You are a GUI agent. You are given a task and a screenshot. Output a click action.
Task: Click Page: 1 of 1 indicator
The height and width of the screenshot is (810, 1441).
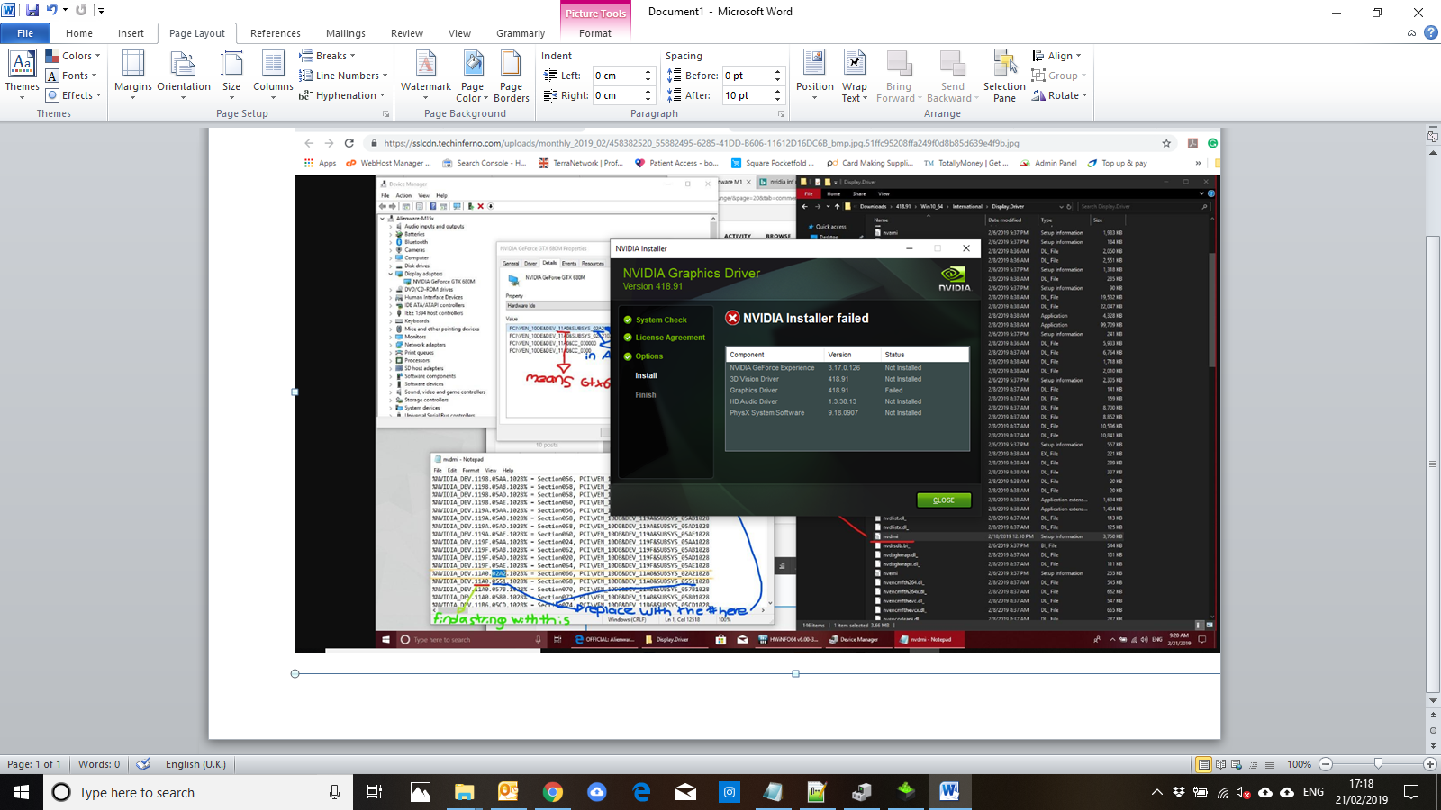tap(34, 764)
